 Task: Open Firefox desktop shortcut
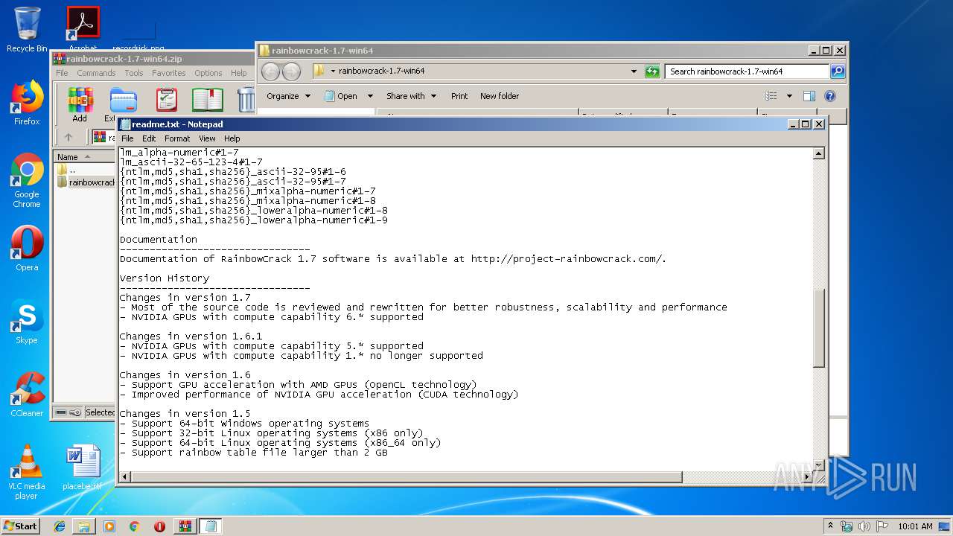tap(27, 103)
